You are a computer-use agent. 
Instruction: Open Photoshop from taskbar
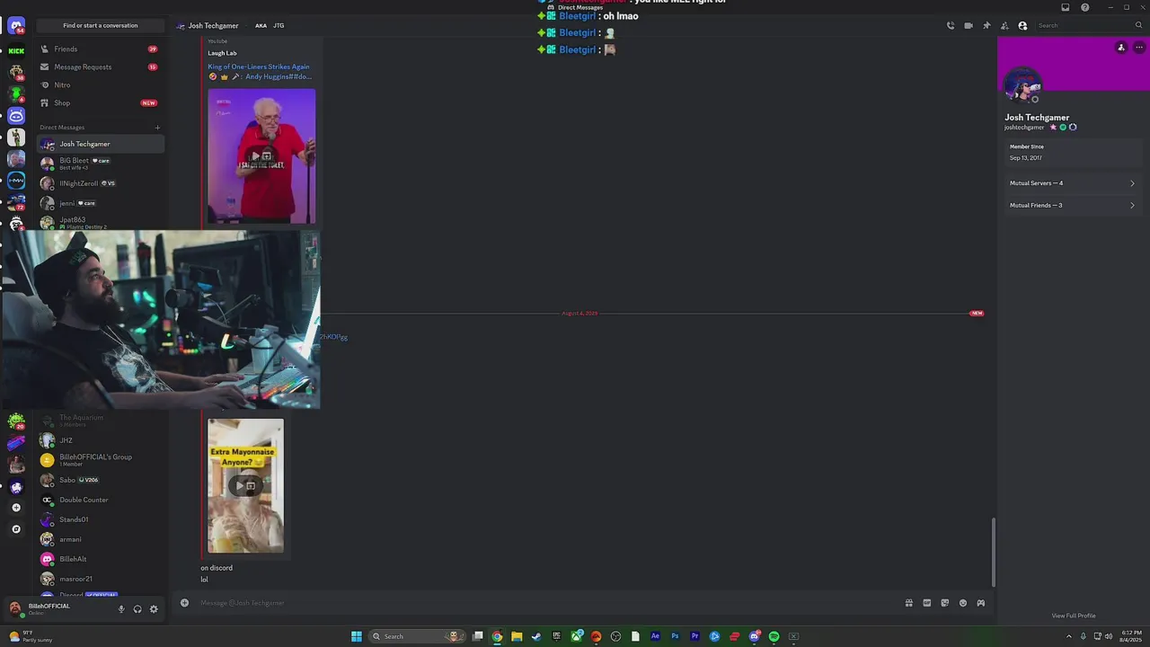675,636
